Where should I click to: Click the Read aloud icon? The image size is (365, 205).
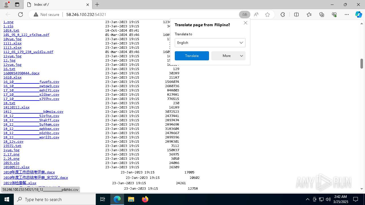coord(256,15)
